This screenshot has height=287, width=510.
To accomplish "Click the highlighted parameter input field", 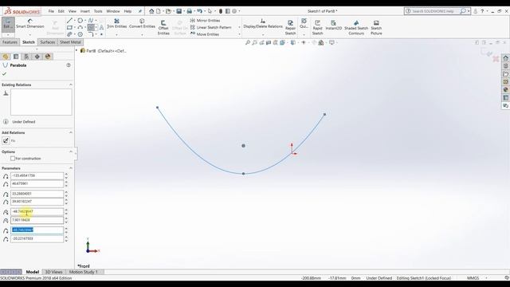I will point(37,230).
